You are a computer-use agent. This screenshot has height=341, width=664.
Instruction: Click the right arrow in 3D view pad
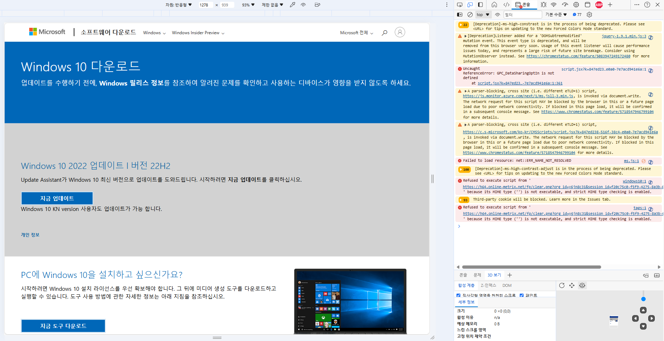pyautogui.click(x=651, y=319)
